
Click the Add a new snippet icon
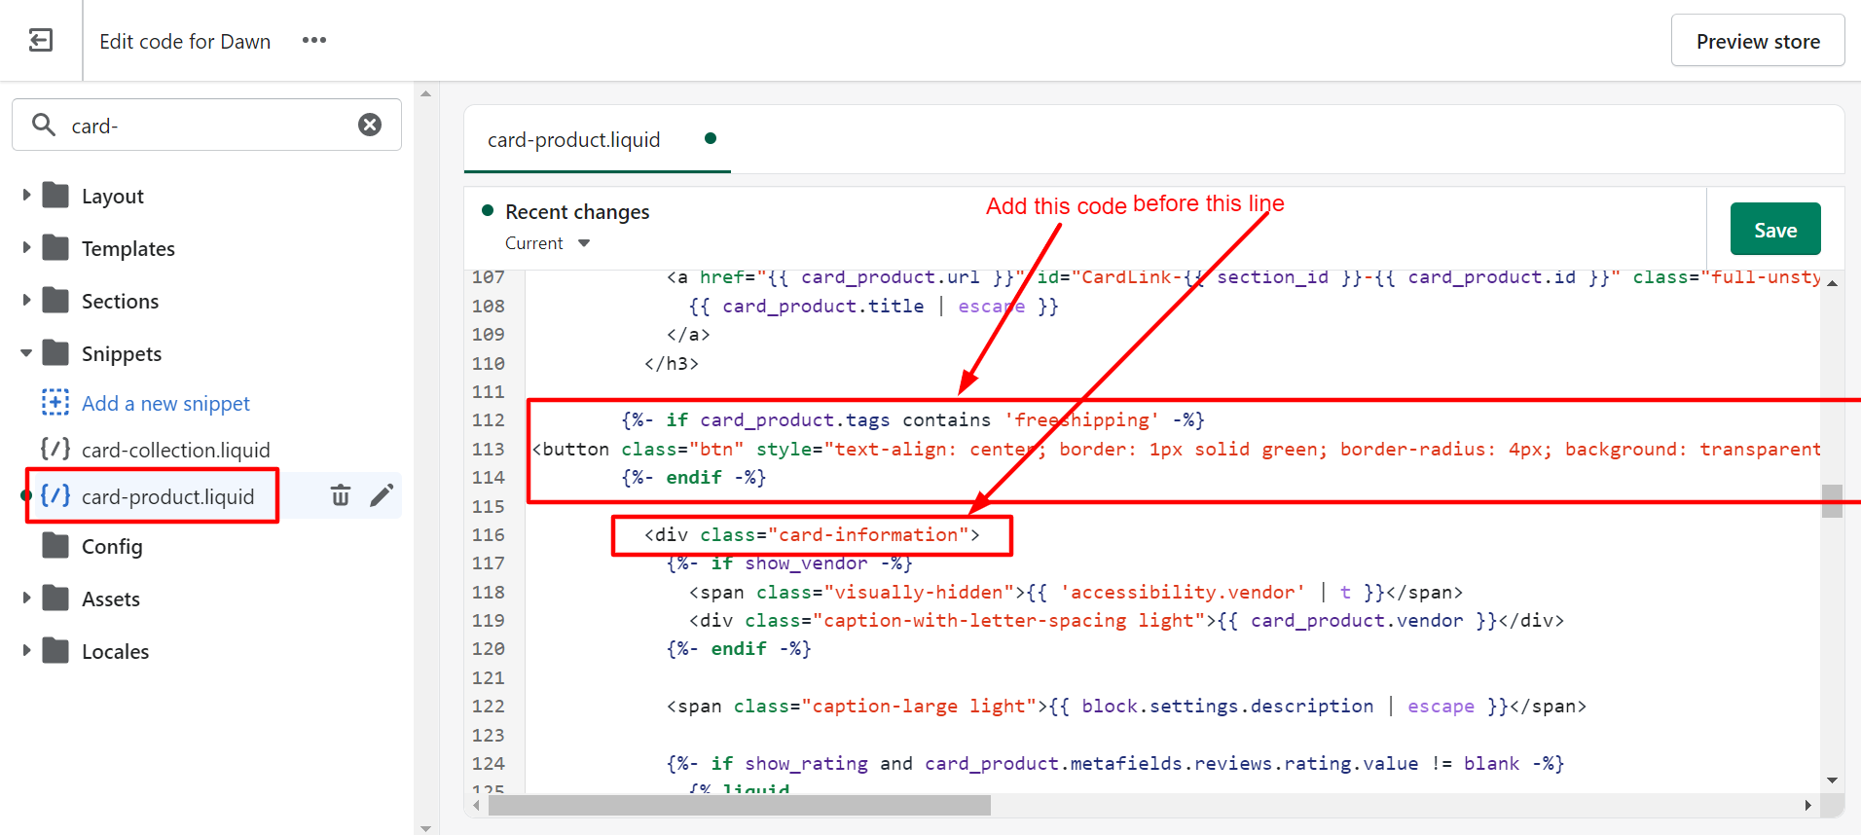coord(55,402)
